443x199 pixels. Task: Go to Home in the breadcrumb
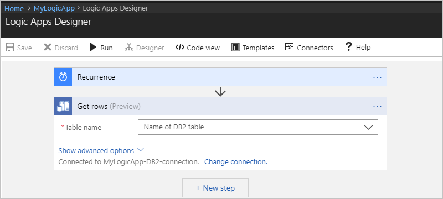pyautogui.click(x=14, y=8)
